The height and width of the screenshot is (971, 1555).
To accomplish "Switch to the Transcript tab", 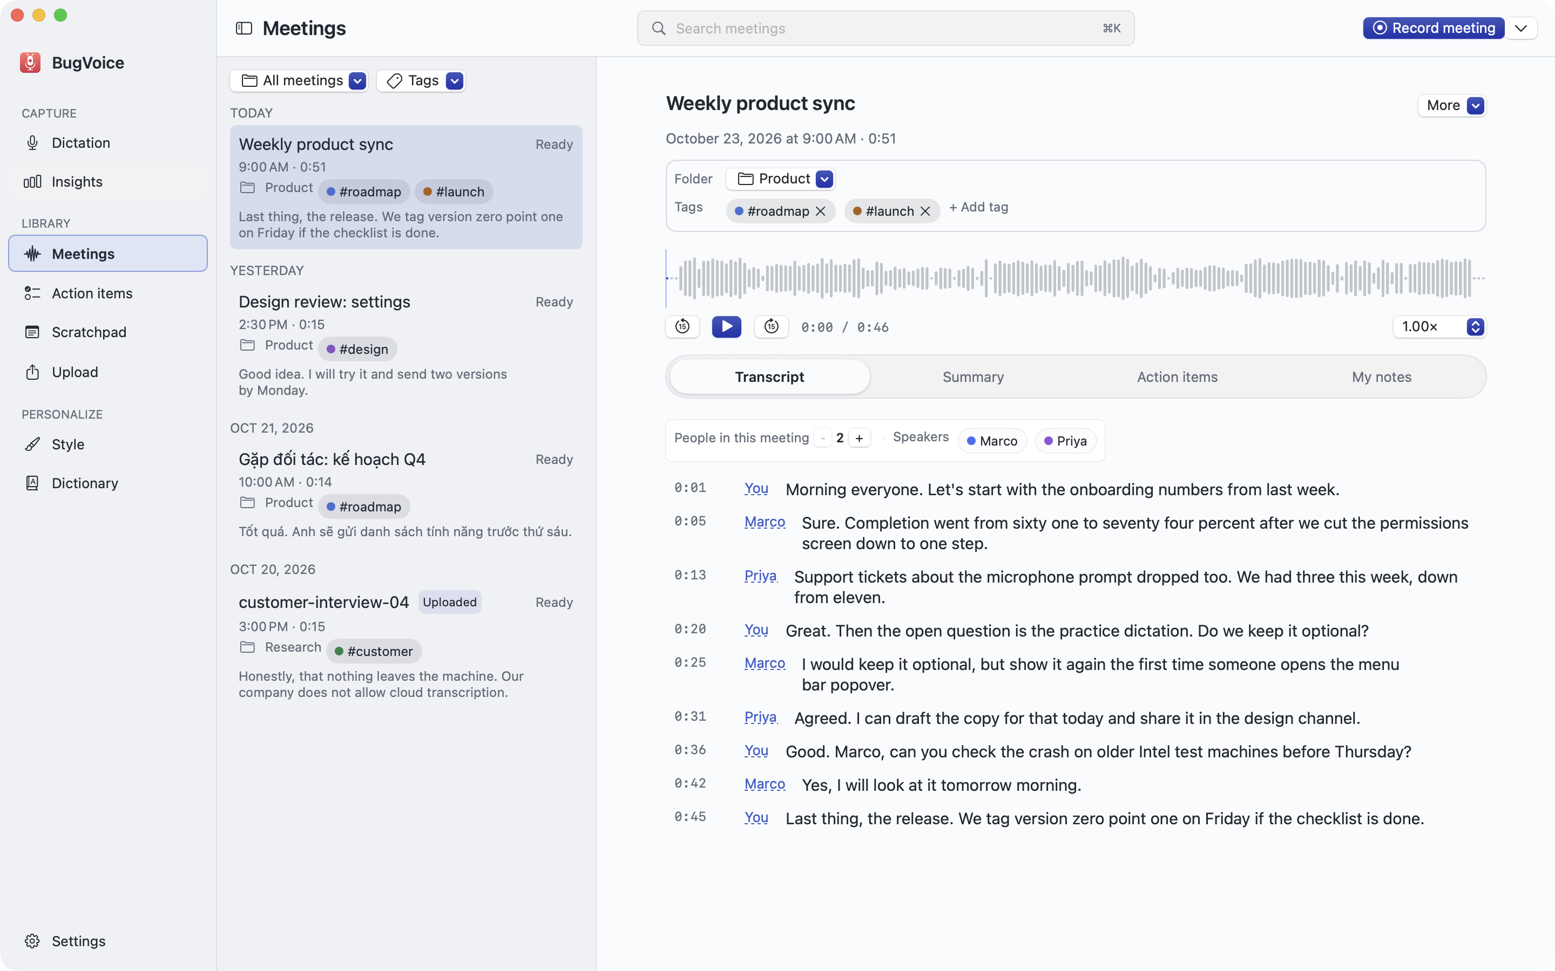I will pos(769,377).
